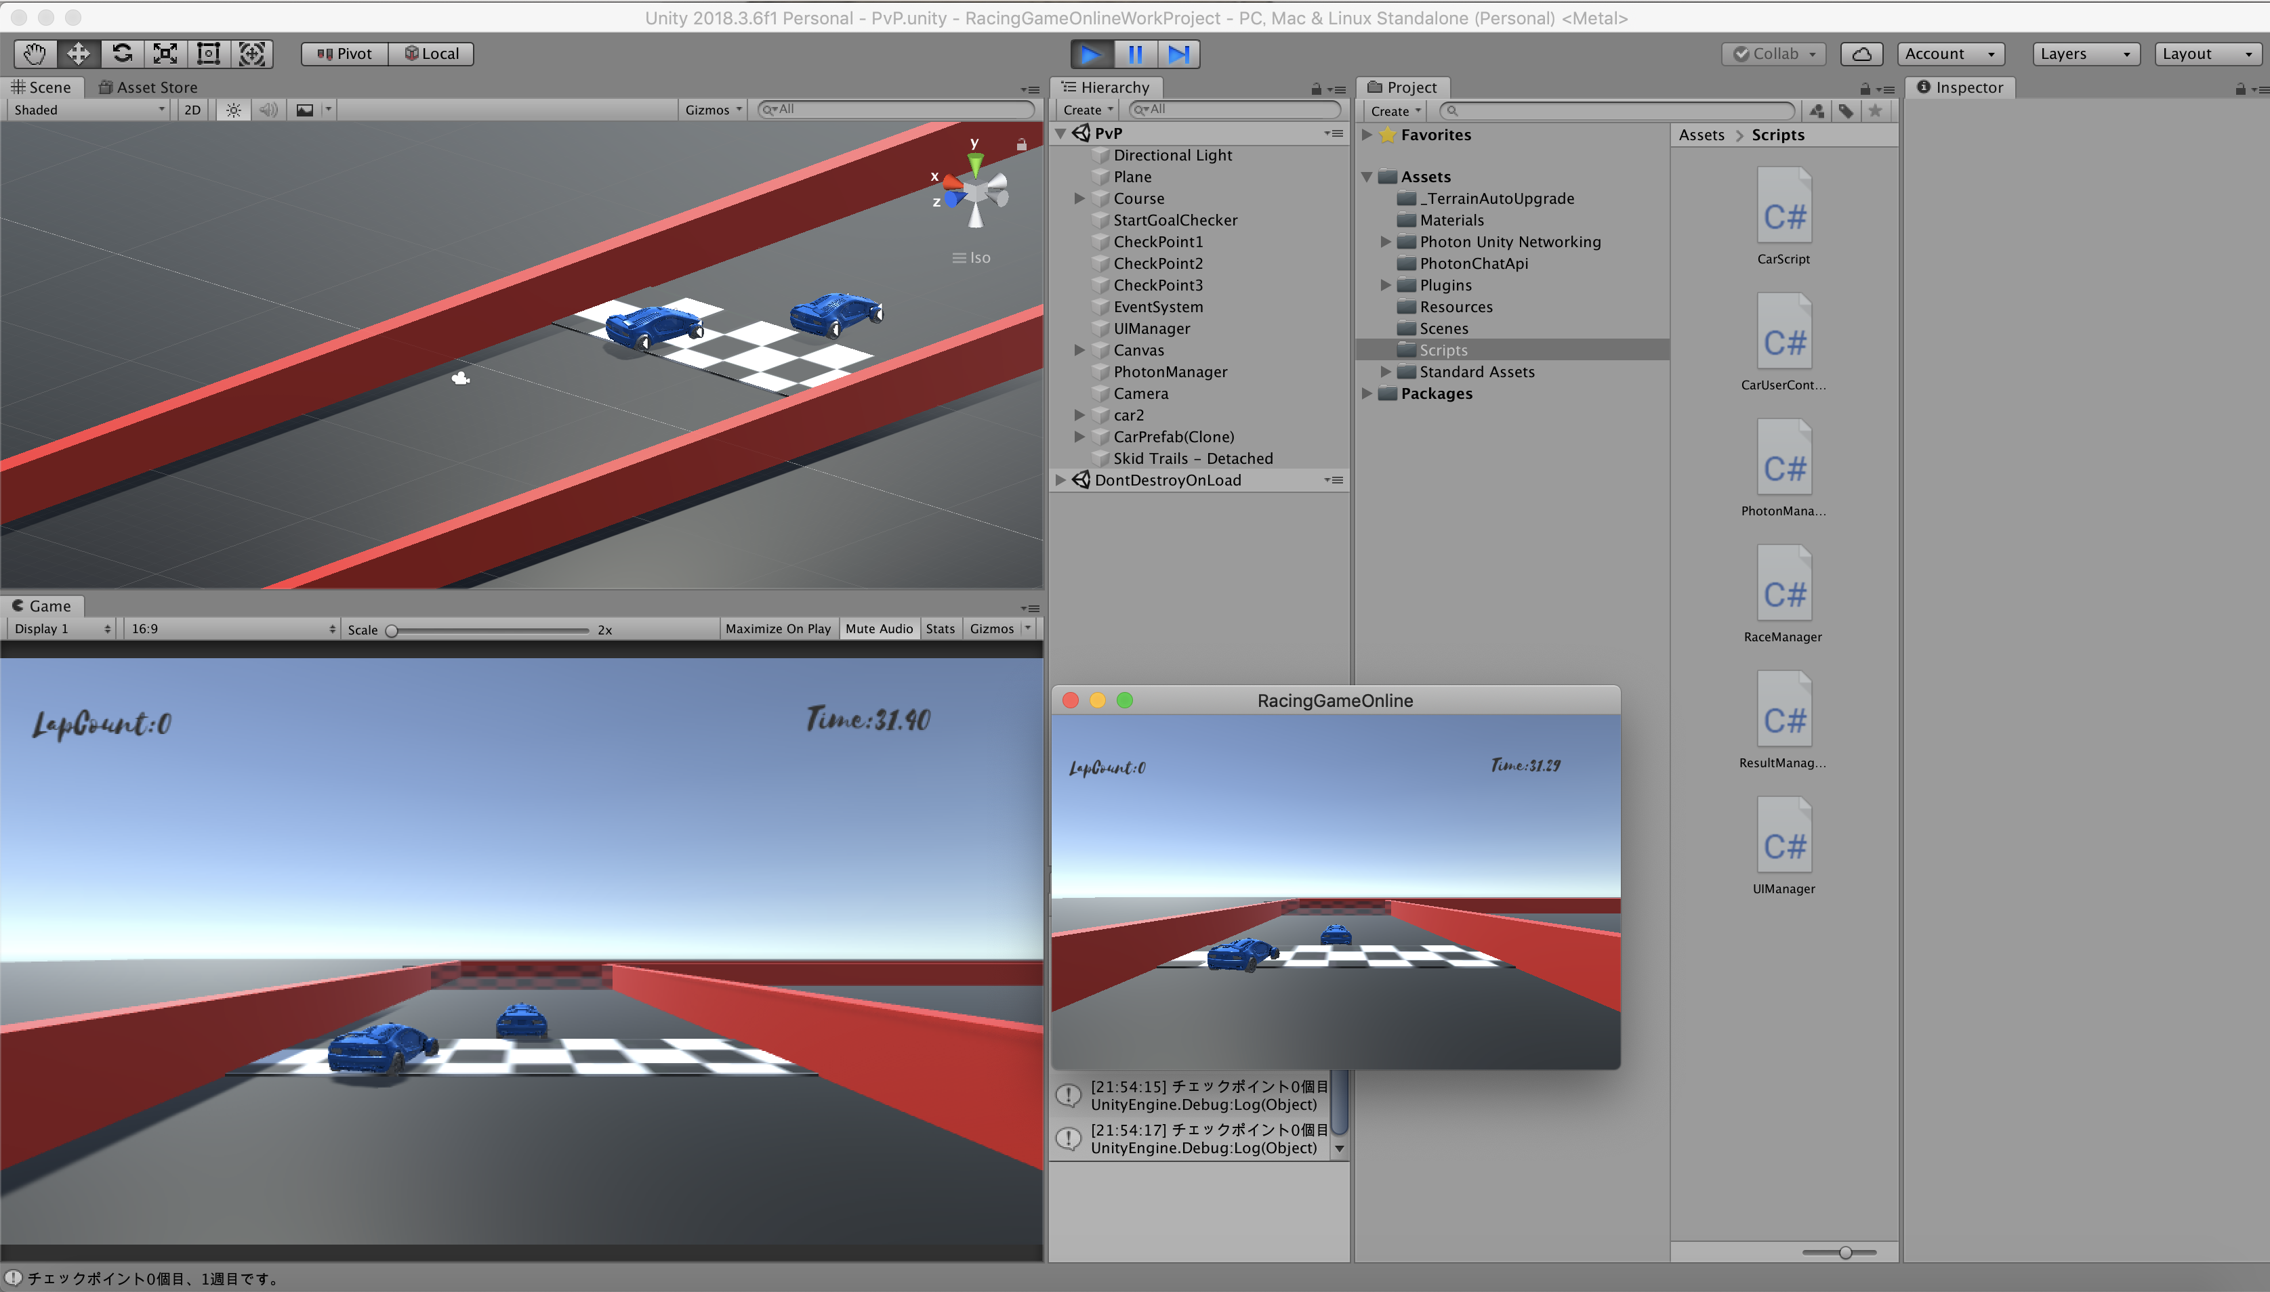
Task: Open the Cloud services icon
Action: point(1861,54)
